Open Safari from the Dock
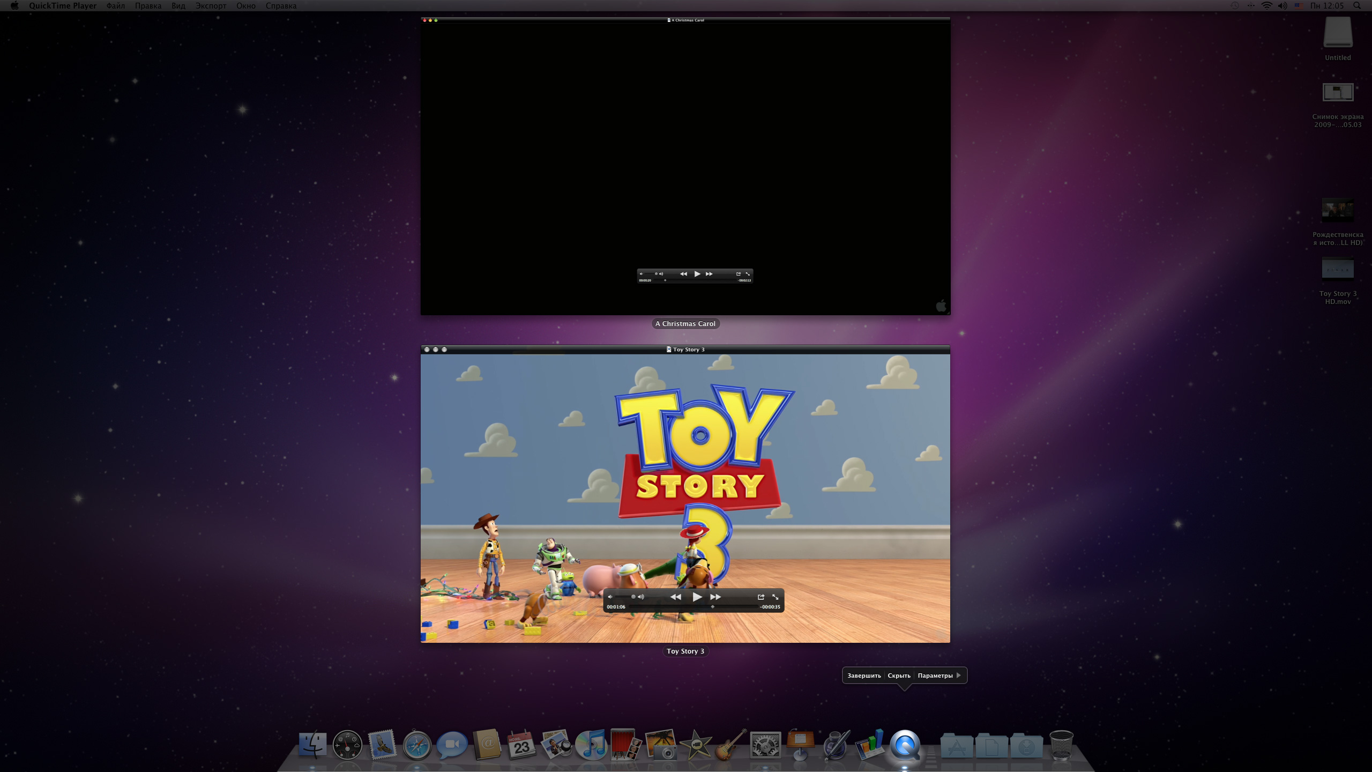The height and width of the screenshot is (772, 1372). click(417, 744)
